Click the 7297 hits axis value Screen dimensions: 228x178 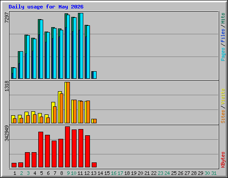pyautogui.click(x=7, y=18)
